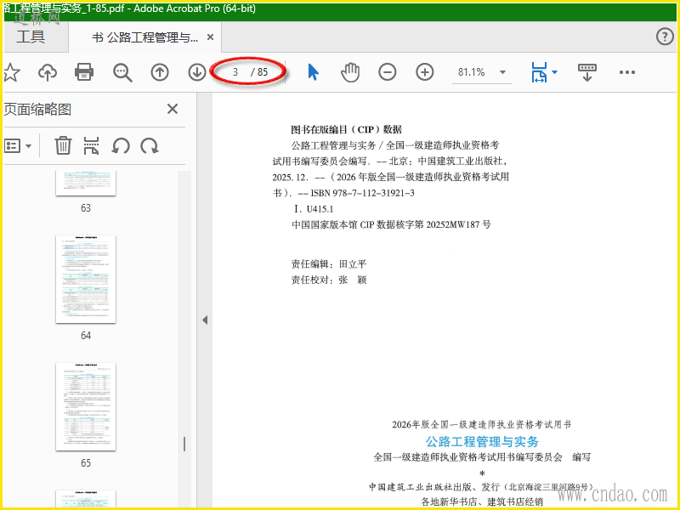Click the page number field showing 3
The height and width of the screenshot is (510, 680).
(235, 72)
